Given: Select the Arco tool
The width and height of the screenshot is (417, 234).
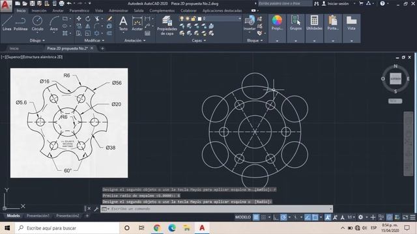Looking at the screenshot, I should point(53,23).
